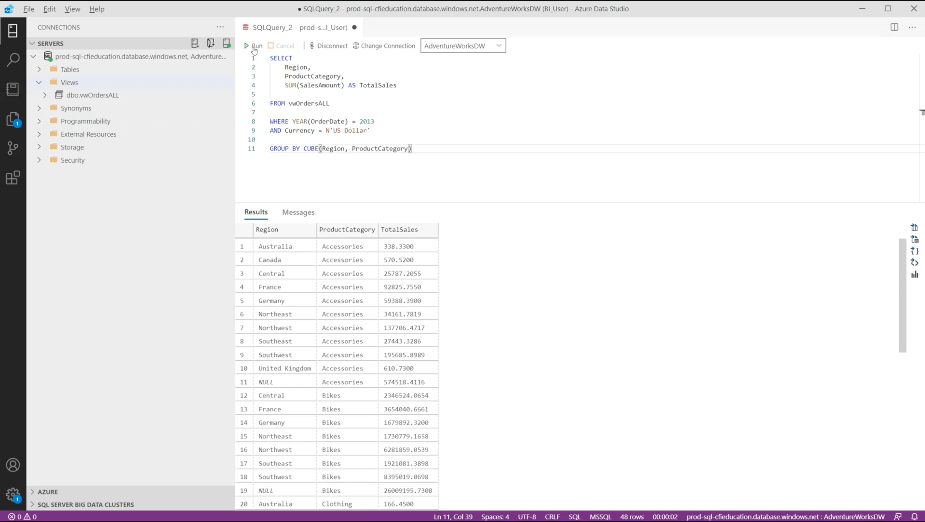Open the Edit menu

click(49, 9)
